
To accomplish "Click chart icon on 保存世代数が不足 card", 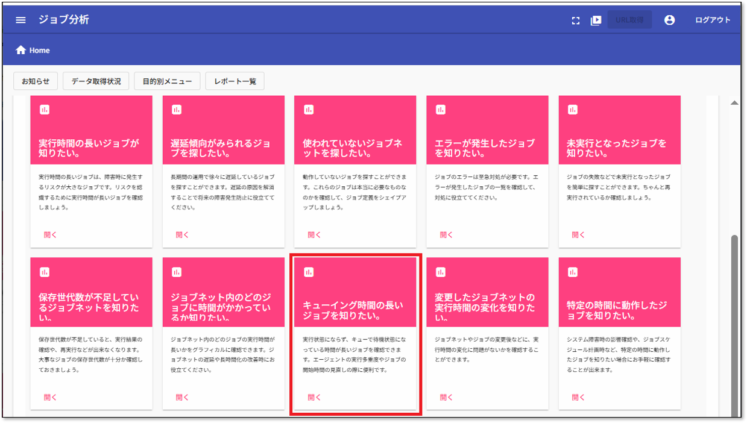I will [x=44, y=272].
